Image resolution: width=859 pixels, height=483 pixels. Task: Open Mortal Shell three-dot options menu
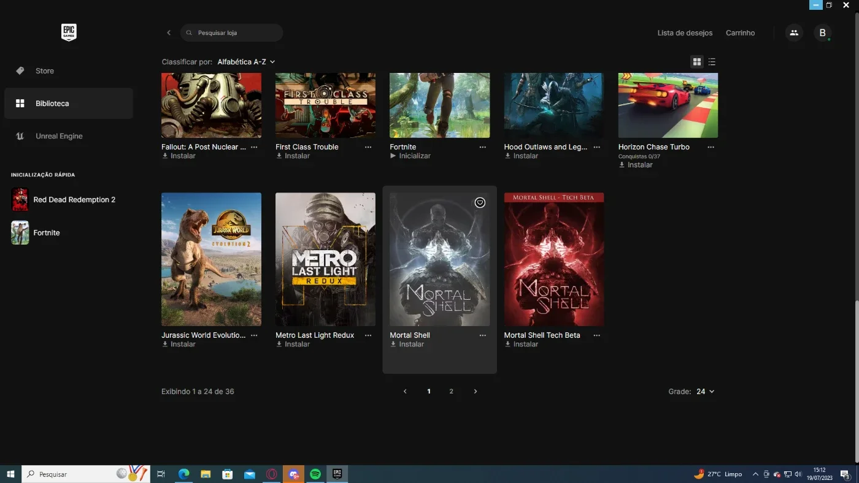tap(483, 335)
